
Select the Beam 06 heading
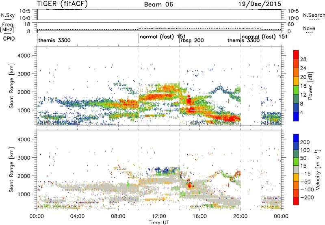(158, 4)
